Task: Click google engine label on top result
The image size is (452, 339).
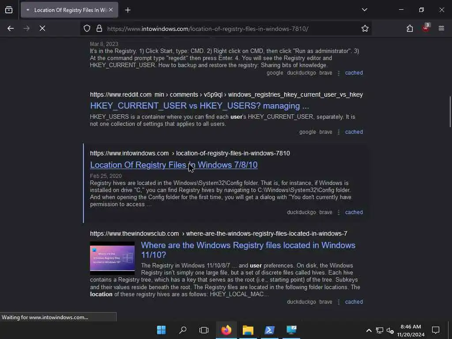Action: (275, 73)
